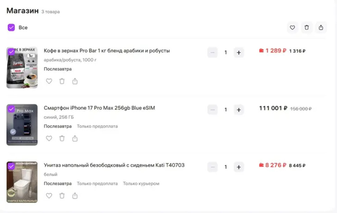
Task: Open the Смартфон iPhone 17 Pro Max title link
Action: click(x=99, y=108)
